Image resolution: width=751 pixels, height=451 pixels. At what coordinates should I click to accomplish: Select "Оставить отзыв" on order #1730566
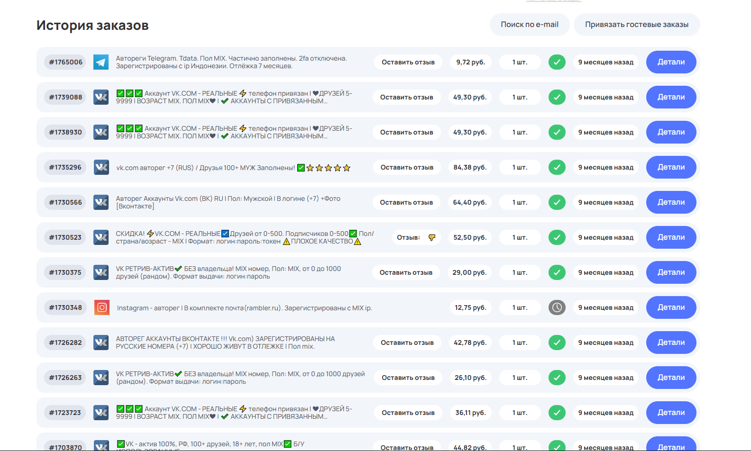click(406, 202)
